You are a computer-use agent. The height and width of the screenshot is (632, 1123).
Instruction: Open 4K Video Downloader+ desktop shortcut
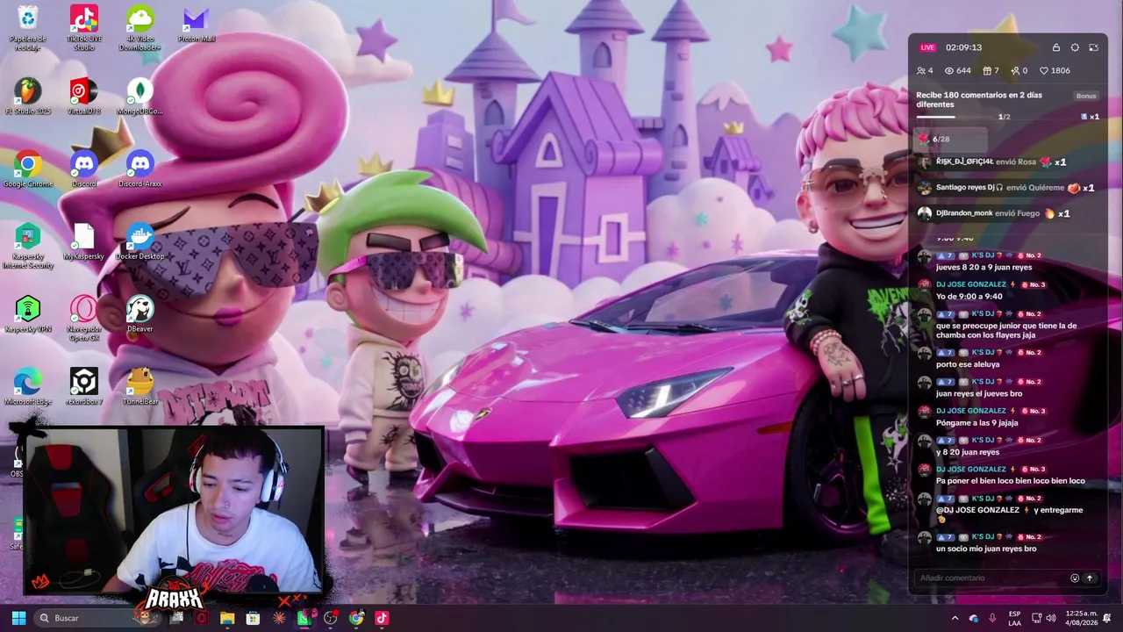tap(140, 27)
